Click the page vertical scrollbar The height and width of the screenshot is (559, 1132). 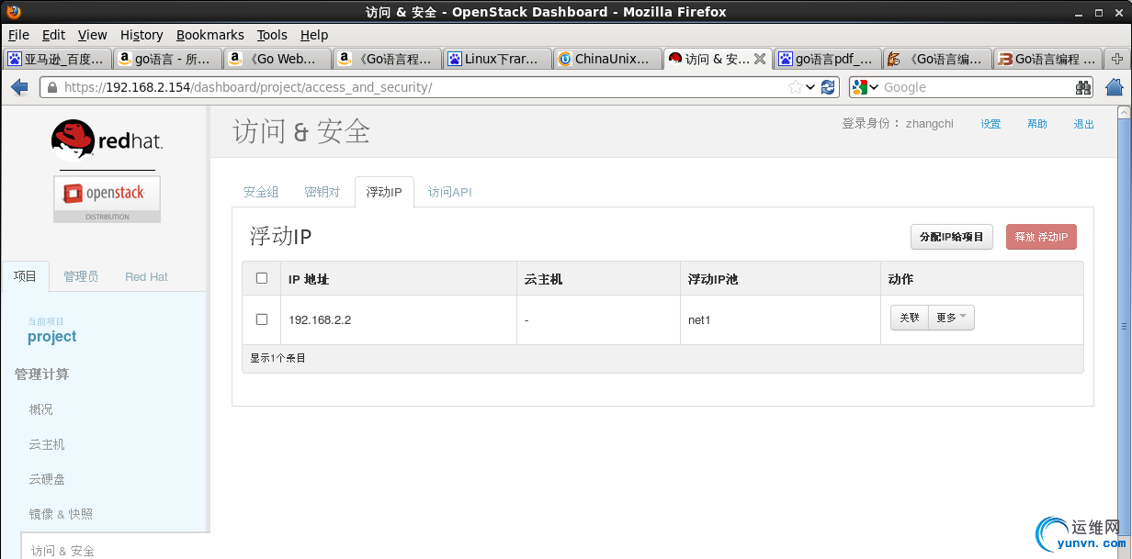click(x=1124, y=326)
